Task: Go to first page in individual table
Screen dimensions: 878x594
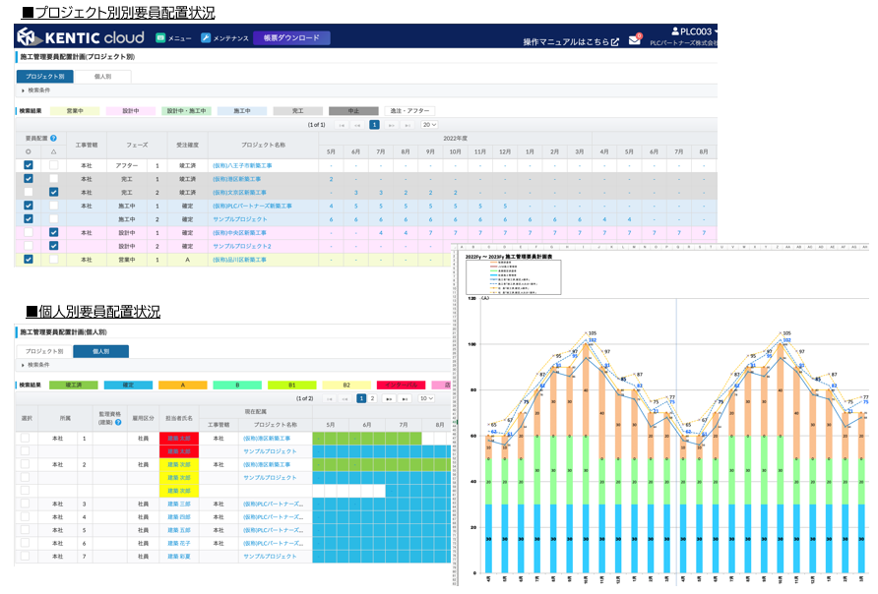Action: pos(329,398)
